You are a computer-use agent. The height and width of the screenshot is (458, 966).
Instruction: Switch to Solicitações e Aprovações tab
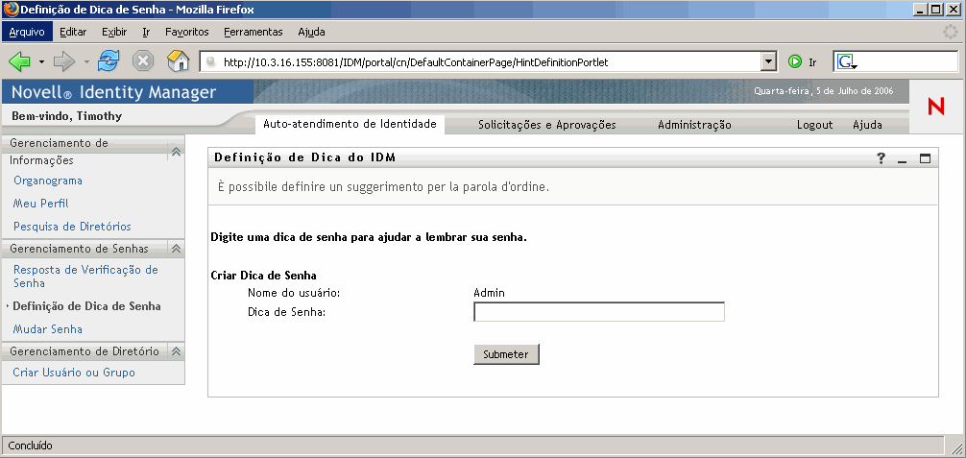coord(546,125)
